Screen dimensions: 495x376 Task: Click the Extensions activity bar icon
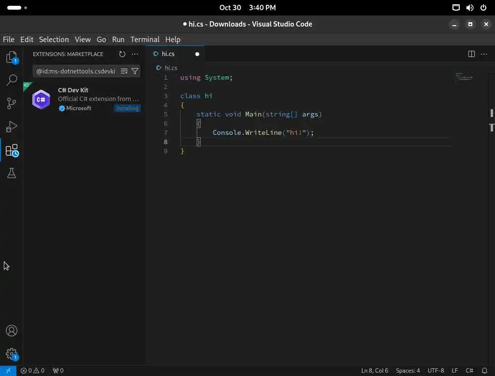point(12,150)
